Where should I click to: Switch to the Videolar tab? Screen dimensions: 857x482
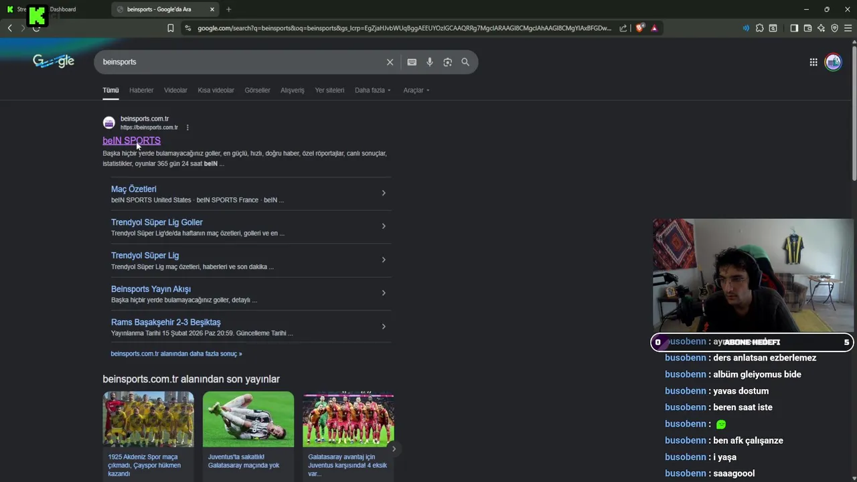175,90
